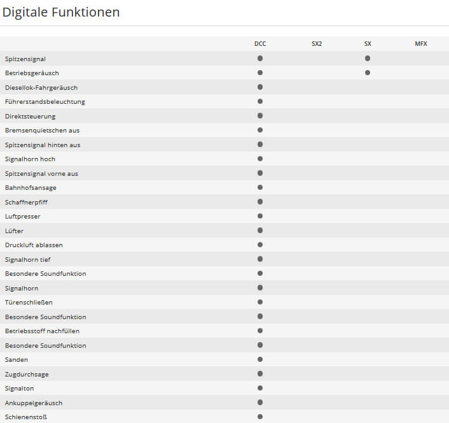Viewport: 449px width, 423px height.
Task: Click the DCC dot for Ankuppelgeräusch
Action: pos(260,403)
